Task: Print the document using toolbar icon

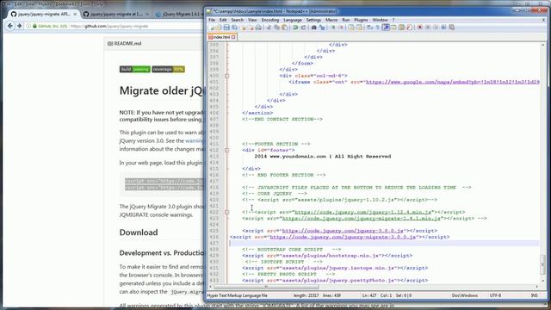Action: pos(258,28)
